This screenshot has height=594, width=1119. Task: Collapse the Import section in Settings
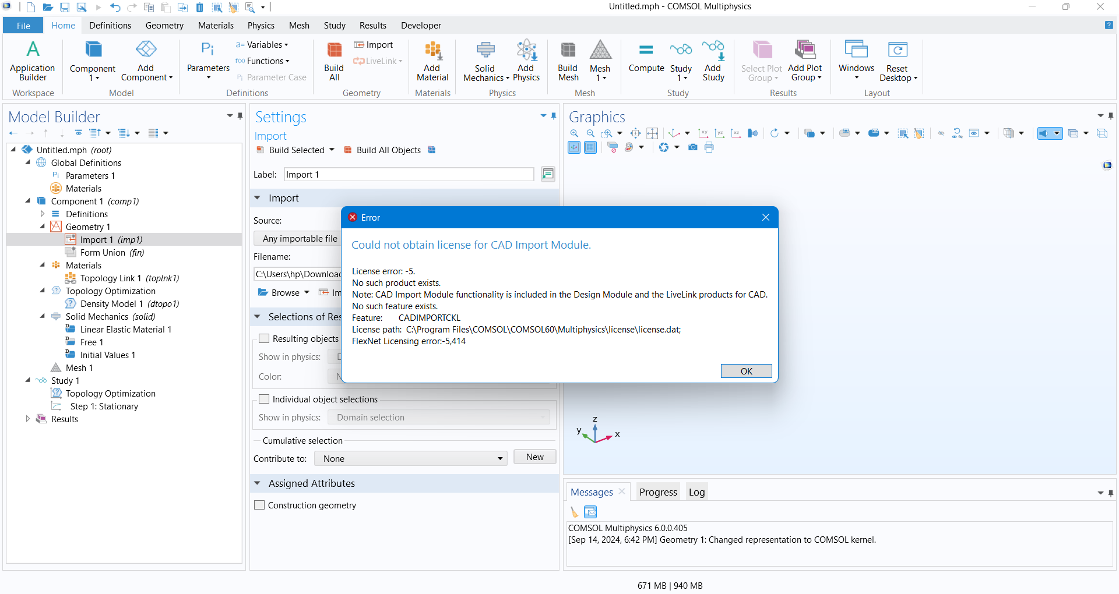click(258, 198)
